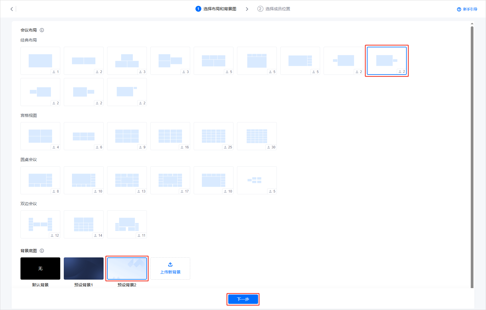The width and height of the screenshot is (486, 310).
Task: Click the chevron arrow between the two steps
Action: tap(247, 9)
